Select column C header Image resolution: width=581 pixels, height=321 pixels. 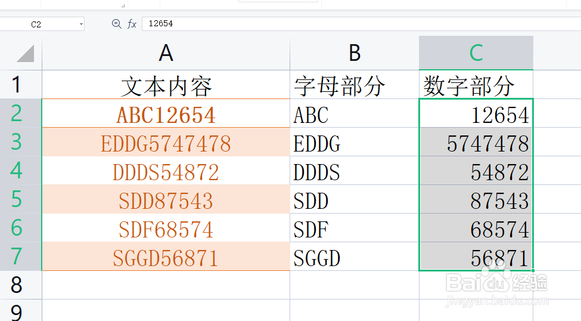tap(476, 53)
